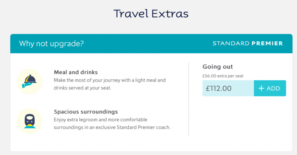This screenshot has height=155, width=297.
Task: Click the meal service cloche icon
Action: [x=30, y=81]
